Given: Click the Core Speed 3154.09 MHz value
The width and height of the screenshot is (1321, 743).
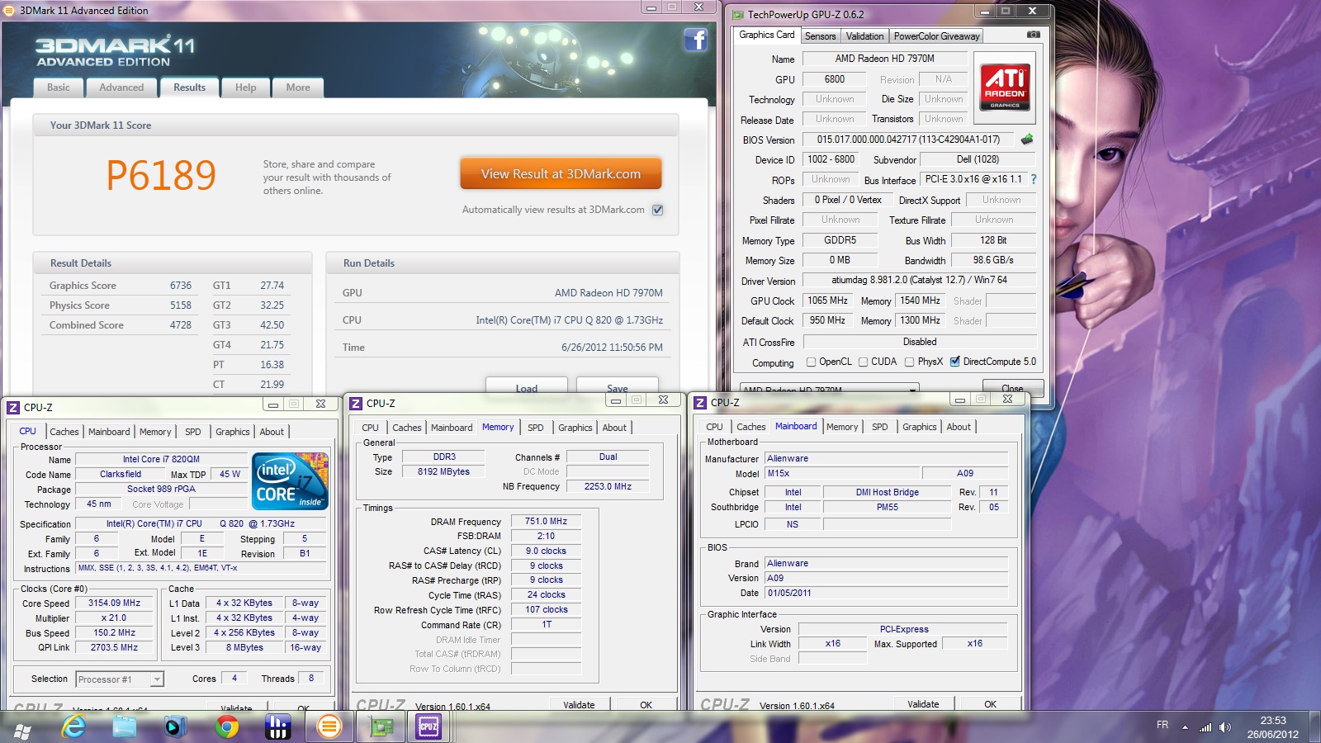Looking at the screenshot, I should [x=115, y=603].
